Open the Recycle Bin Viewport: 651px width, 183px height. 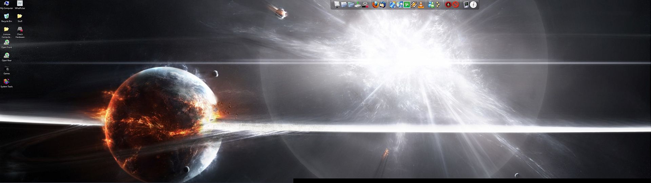[x=6, y=18]
